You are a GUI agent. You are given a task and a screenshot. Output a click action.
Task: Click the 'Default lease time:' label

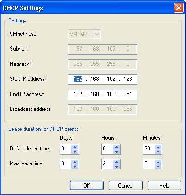pos(30,149)
